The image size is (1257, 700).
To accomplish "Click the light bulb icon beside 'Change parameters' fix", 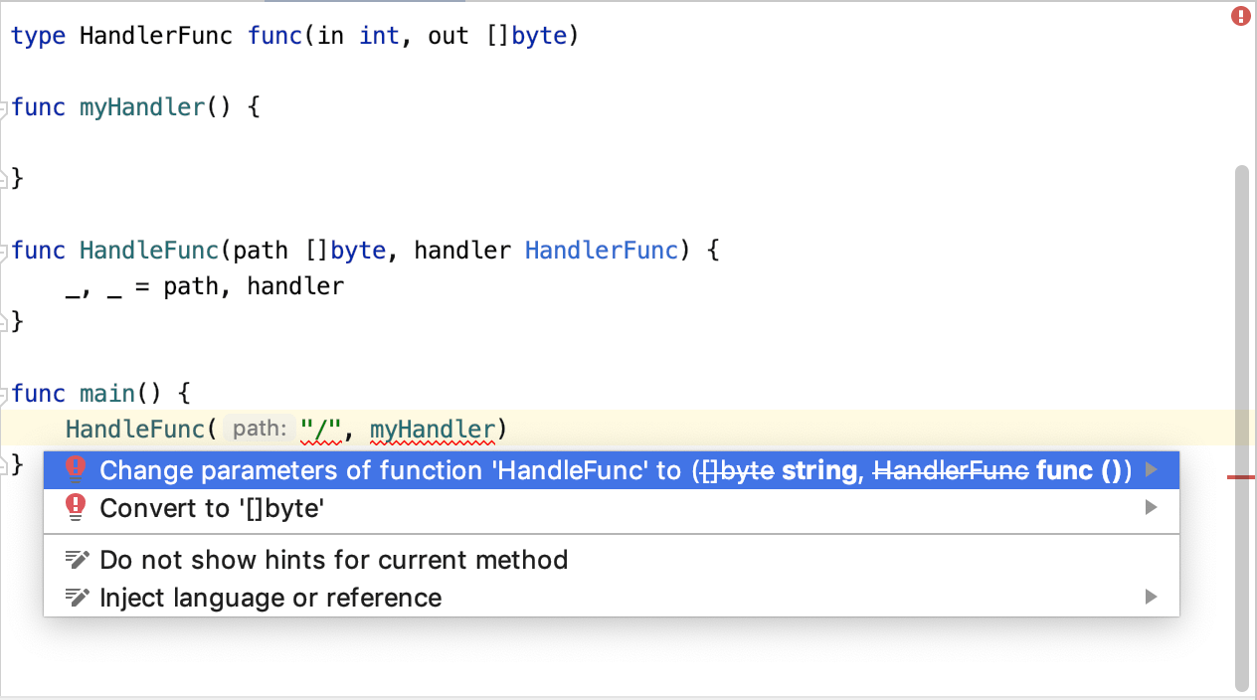I will 76,469.
